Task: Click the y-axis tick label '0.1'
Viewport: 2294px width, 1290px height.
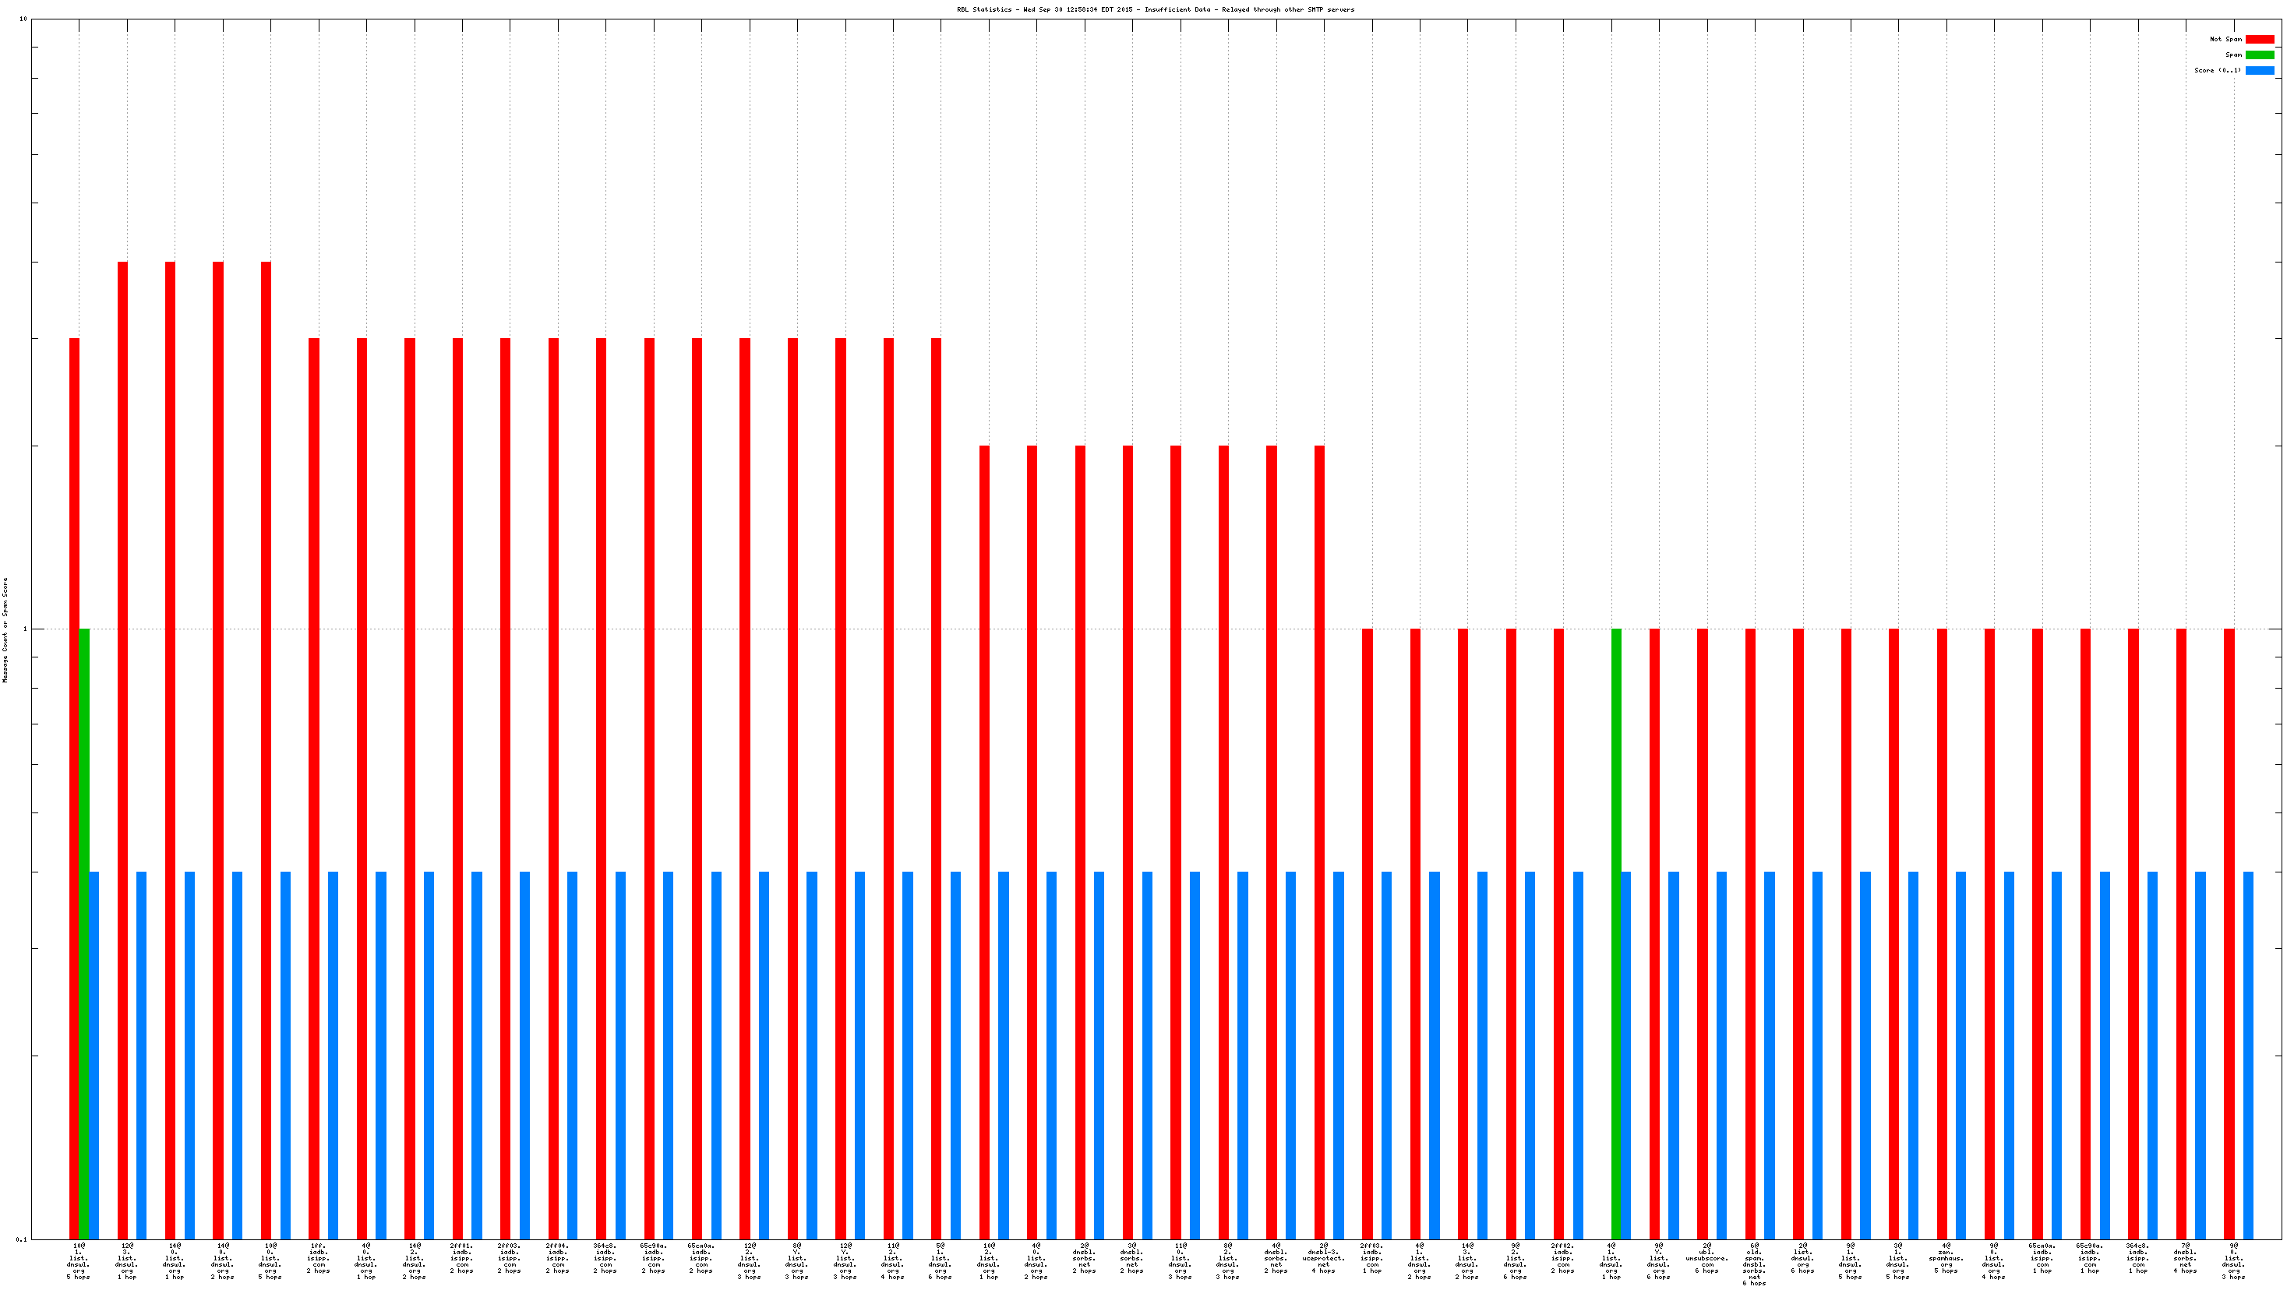Action: tap(21, 1239)
